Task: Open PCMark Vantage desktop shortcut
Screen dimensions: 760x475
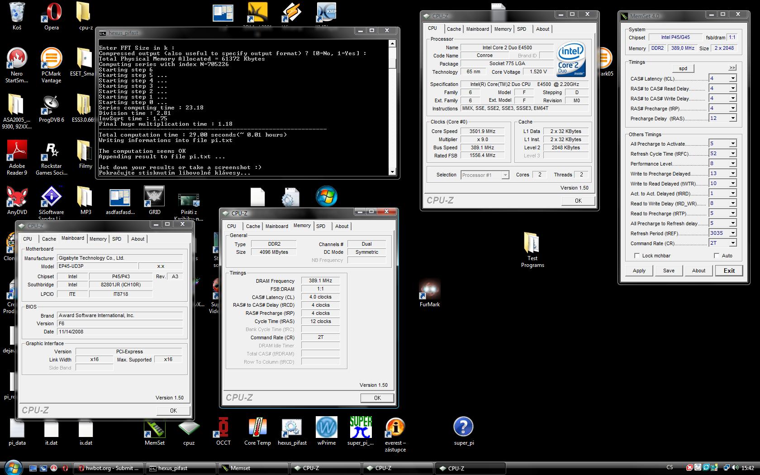Action: (x=51, y=66)
